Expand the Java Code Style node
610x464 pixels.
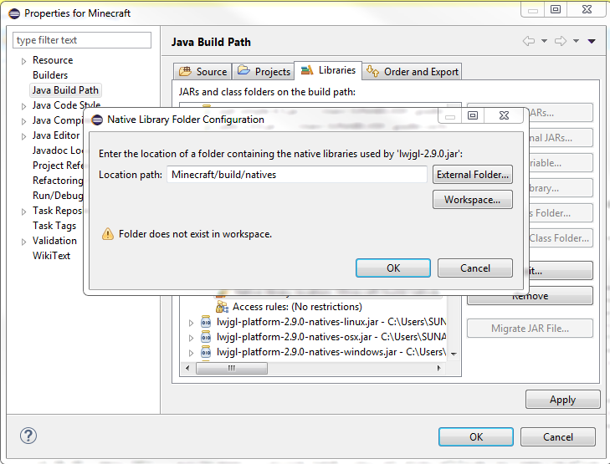tap(23, 106)
